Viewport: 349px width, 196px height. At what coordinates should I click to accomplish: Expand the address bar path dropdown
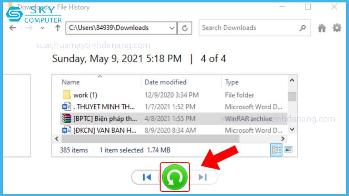(172, 28)
